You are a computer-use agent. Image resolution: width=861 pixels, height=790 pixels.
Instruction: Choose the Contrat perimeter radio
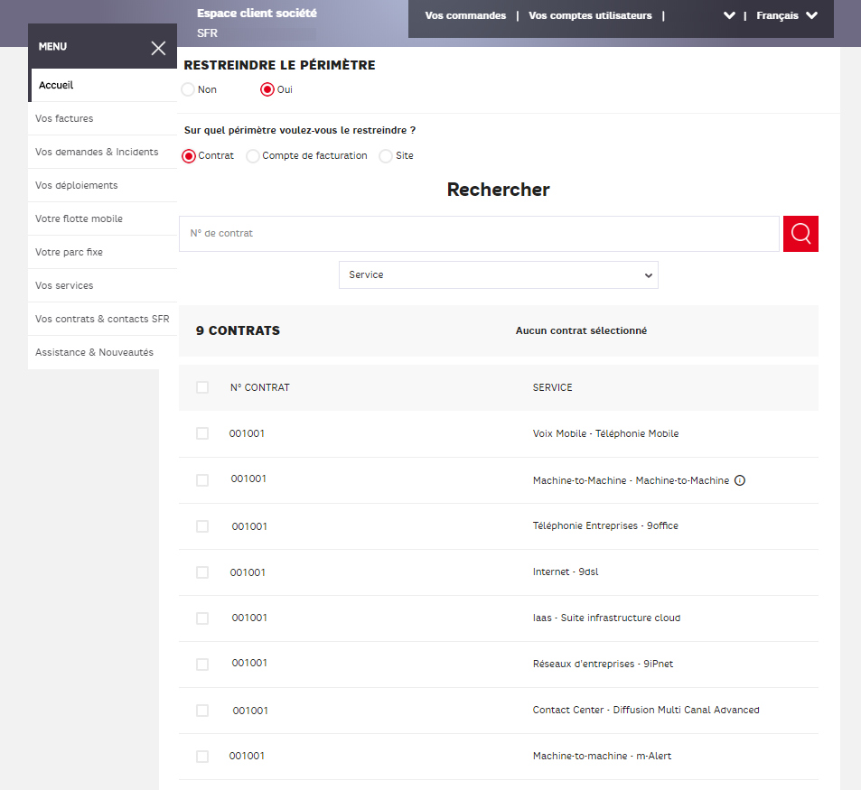[x=188, y=156]
